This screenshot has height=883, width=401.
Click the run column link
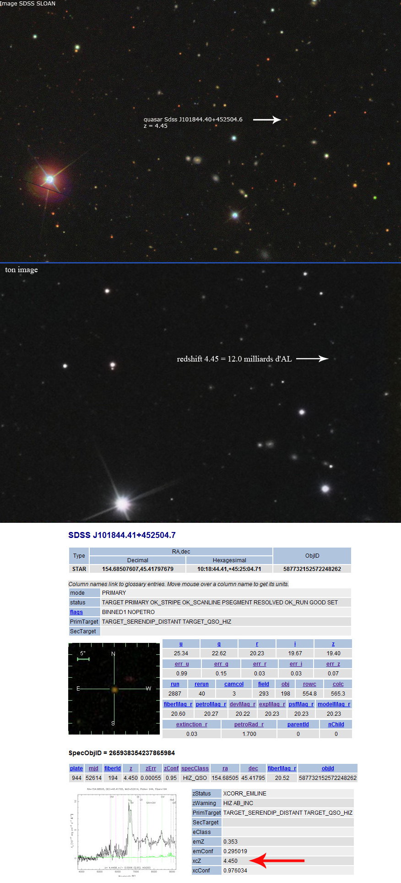(175, 684)
